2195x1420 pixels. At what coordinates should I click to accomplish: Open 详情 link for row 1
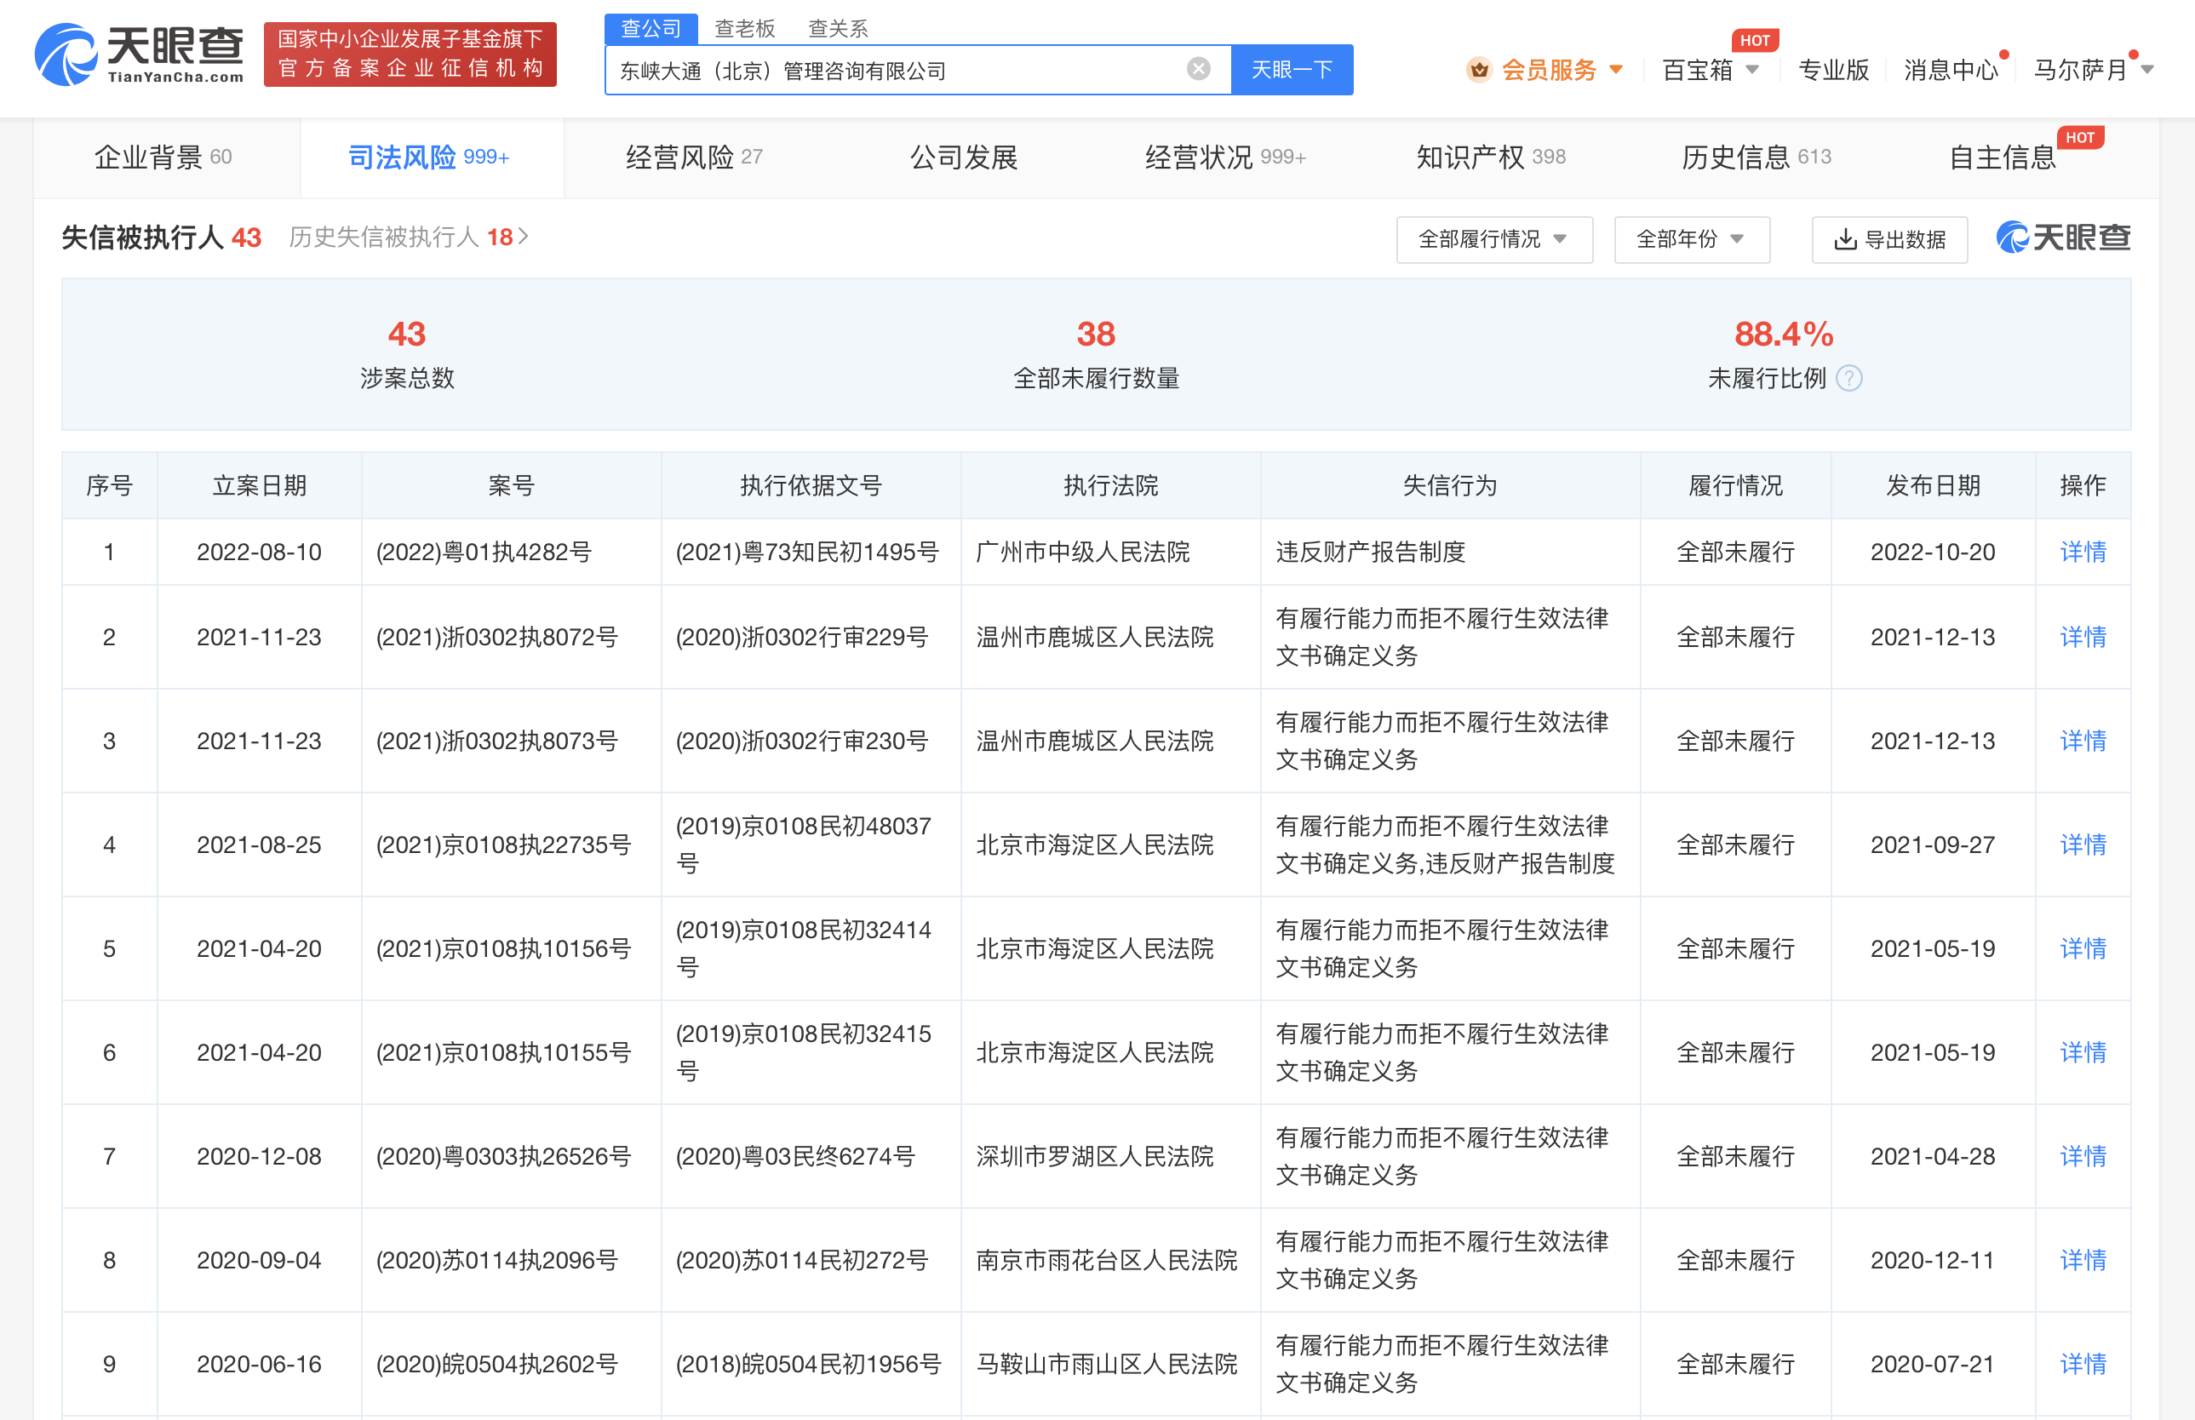(2082, 553)
